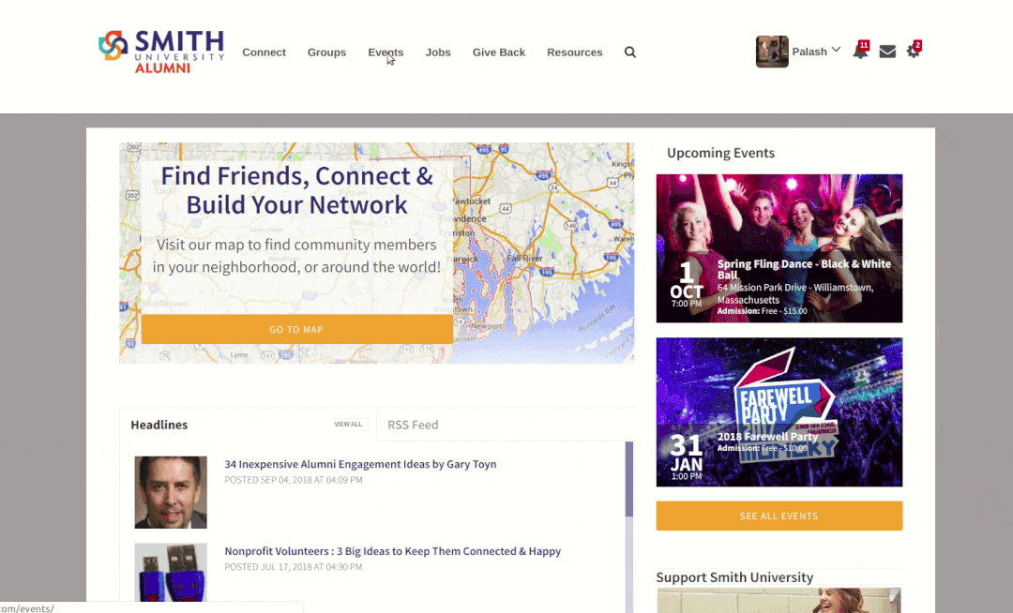
Task: Click the SEE ALL EVENTS button
Action: [x=779, y=516]
